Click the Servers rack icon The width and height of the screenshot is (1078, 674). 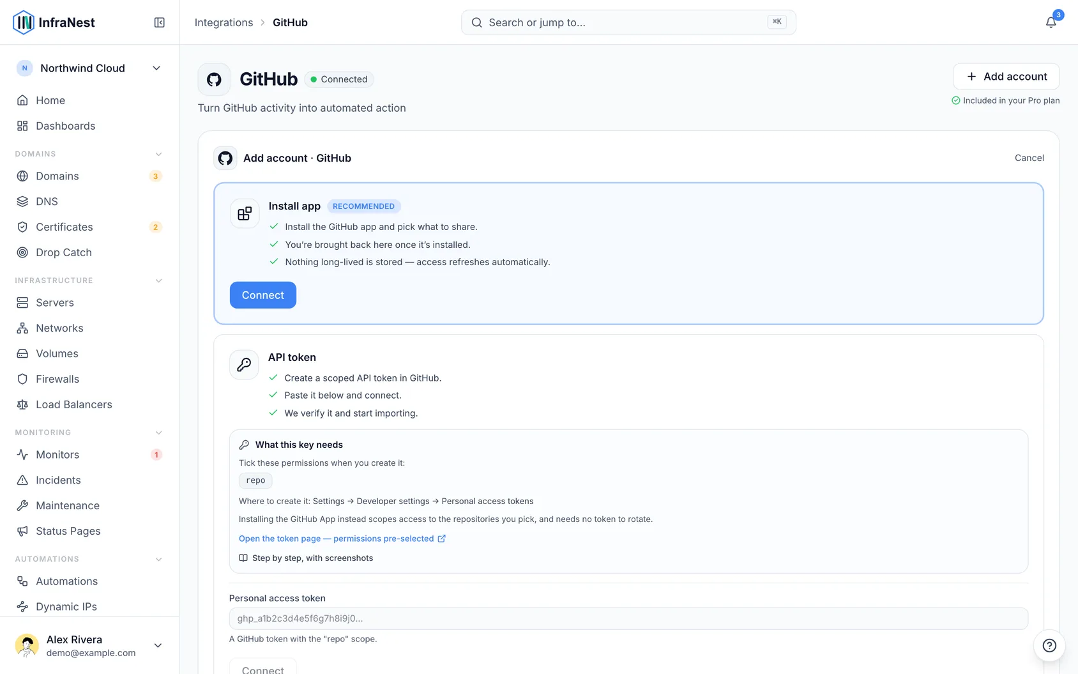pos(22,302)
